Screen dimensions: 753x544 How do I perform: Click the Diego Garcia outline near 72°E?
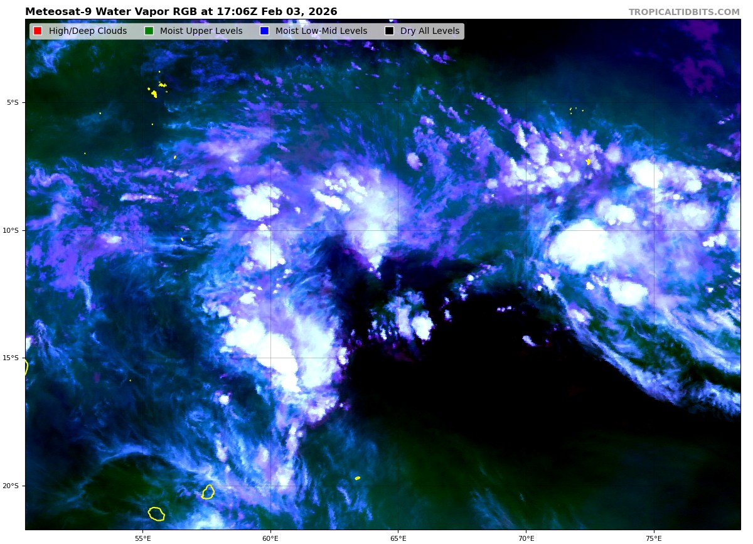[x=588, y=162]
